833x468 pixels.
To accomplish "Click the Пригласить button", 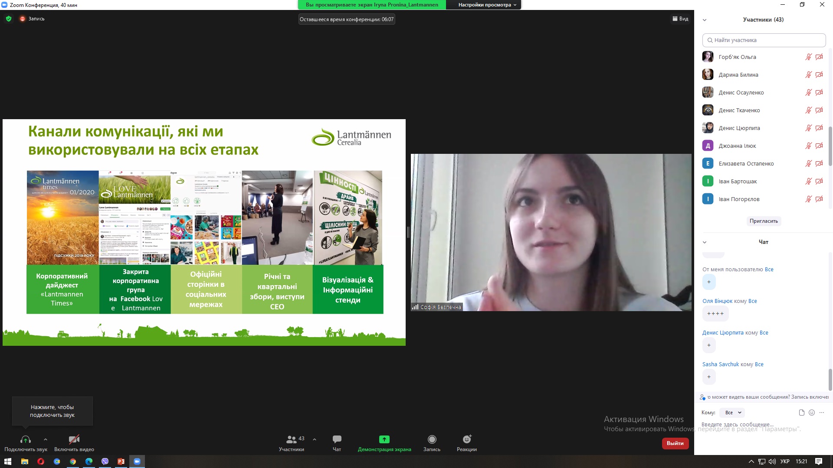I will point(764,221).
